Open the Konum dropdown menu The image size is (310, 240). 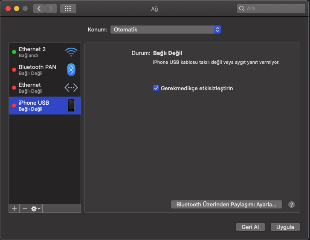click(x=165, y=30)
